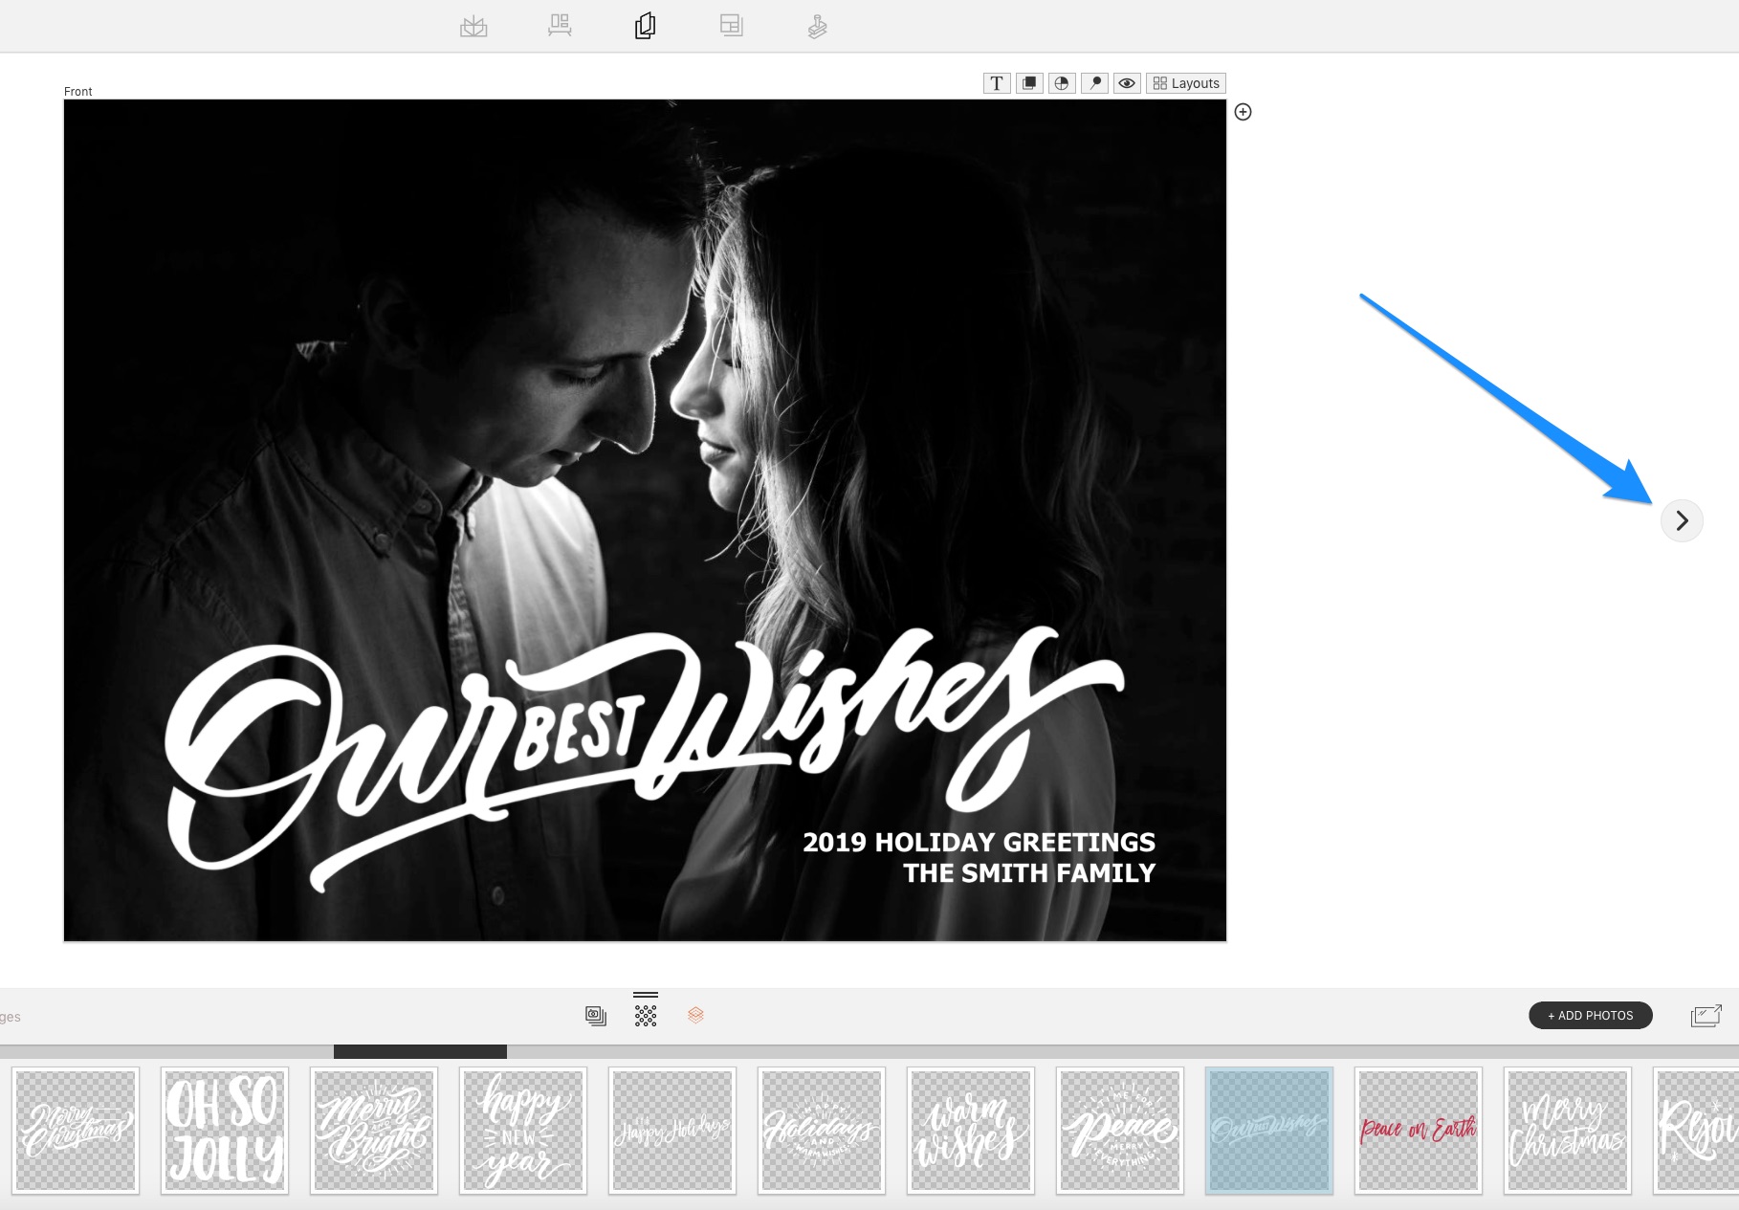1739x1210 pixels.
Task: Click the zoom plus circle near the card
Action: [x=1244, y=112]
